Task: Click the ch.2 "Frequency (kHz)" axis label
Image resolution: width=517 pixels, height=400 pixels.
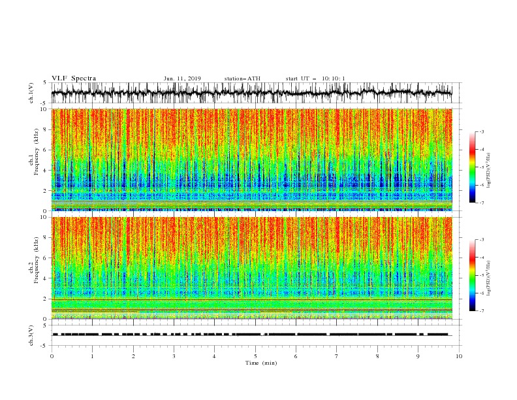Action: tap(36, 260)
